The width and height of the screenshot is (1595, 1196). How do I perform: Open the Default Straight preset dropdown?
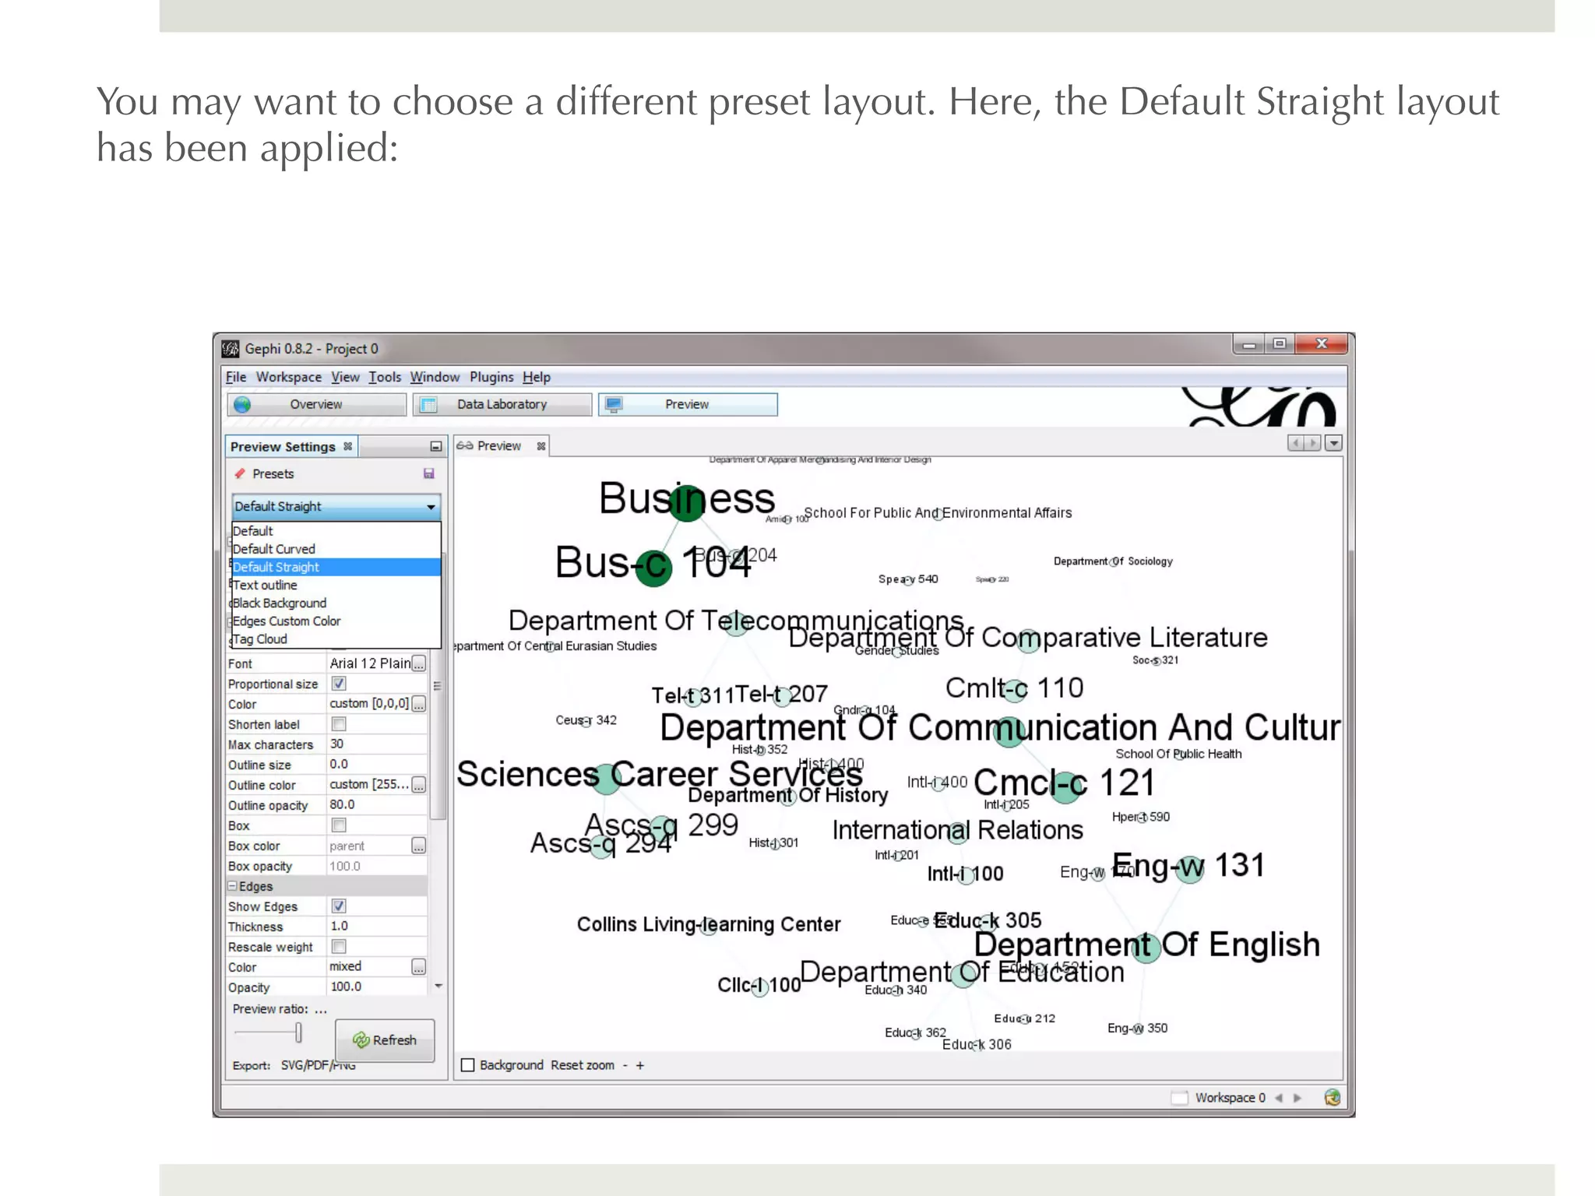tap(336, 507)
